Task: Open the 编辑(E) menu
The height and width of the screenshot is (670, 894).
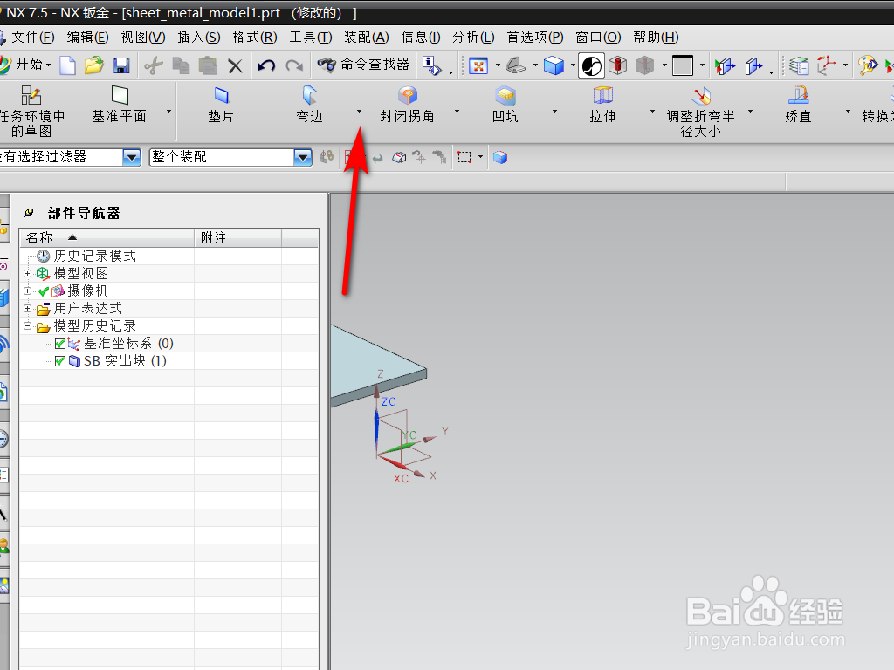Action: pos(87,37)
